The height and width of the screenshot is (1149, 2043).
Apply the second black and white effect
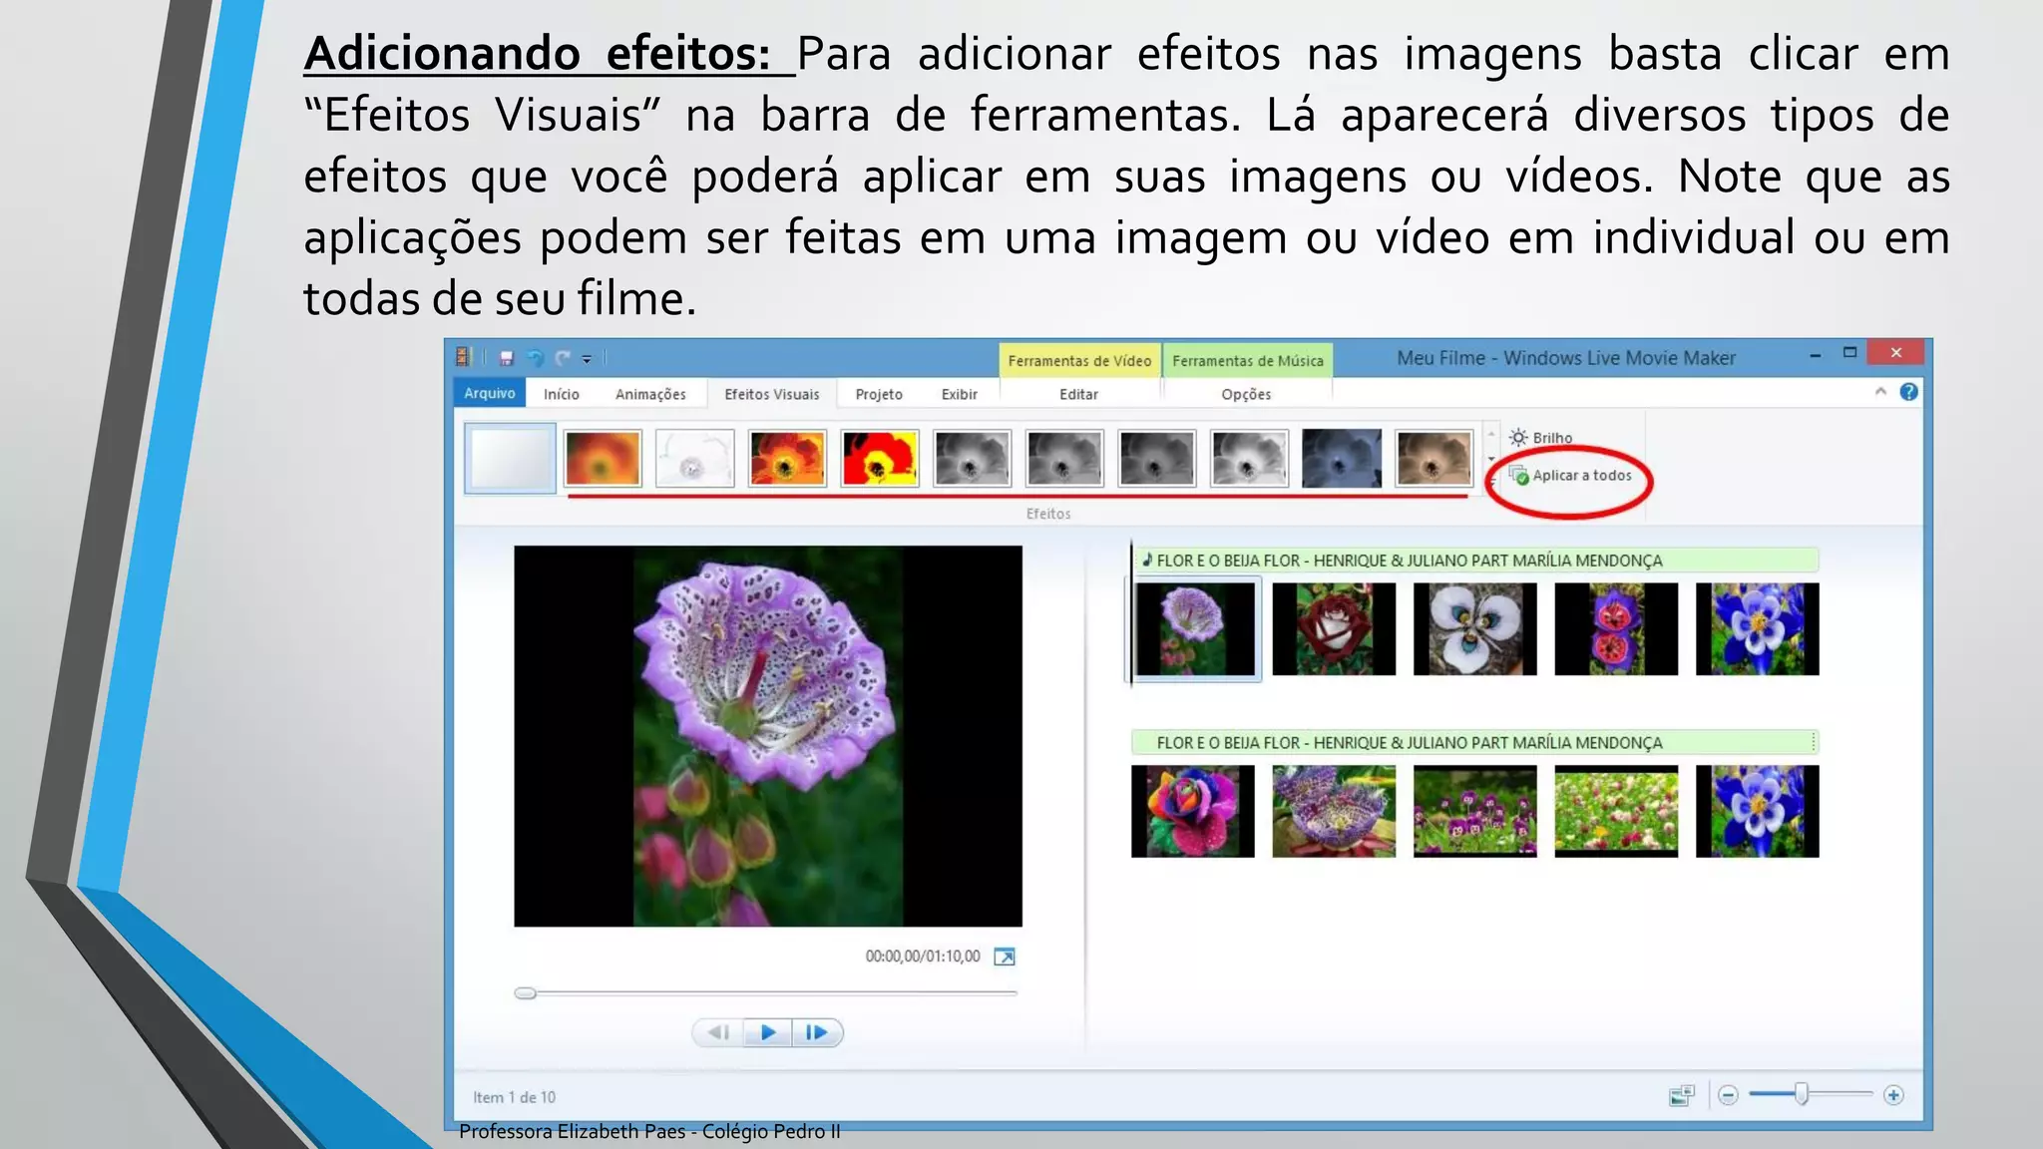(1064, 458)
